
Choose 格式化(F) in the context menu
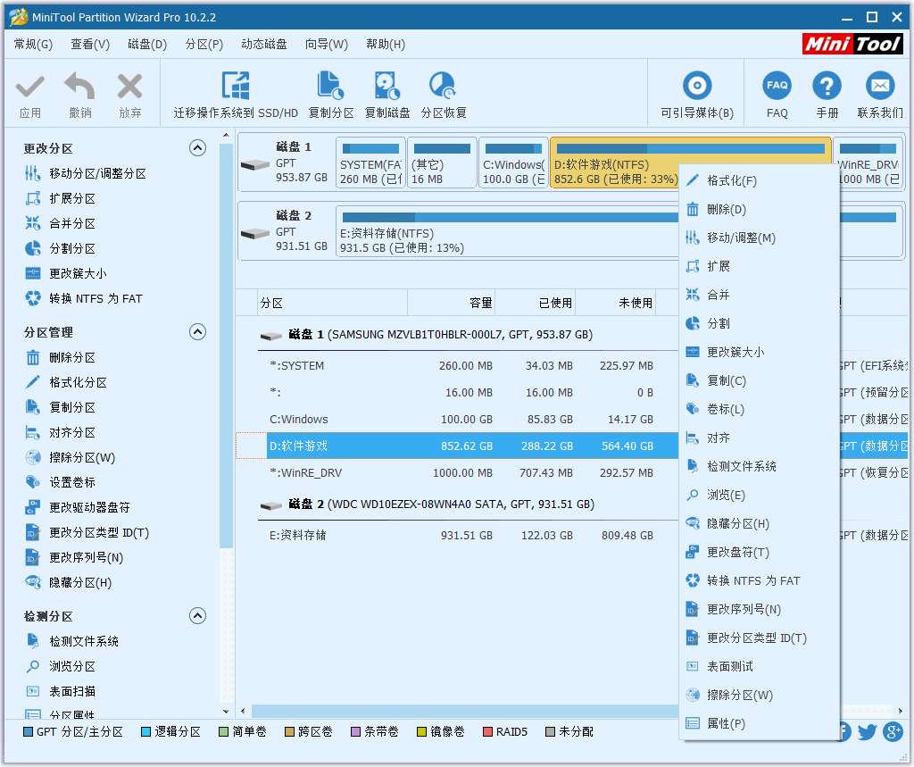point(731,181)
